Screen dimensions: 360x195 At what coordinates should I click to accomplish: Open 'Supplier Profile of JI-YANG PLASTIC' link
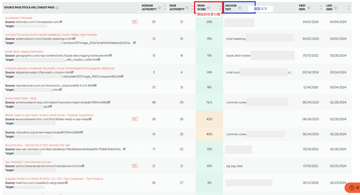(x=54, y=179)
